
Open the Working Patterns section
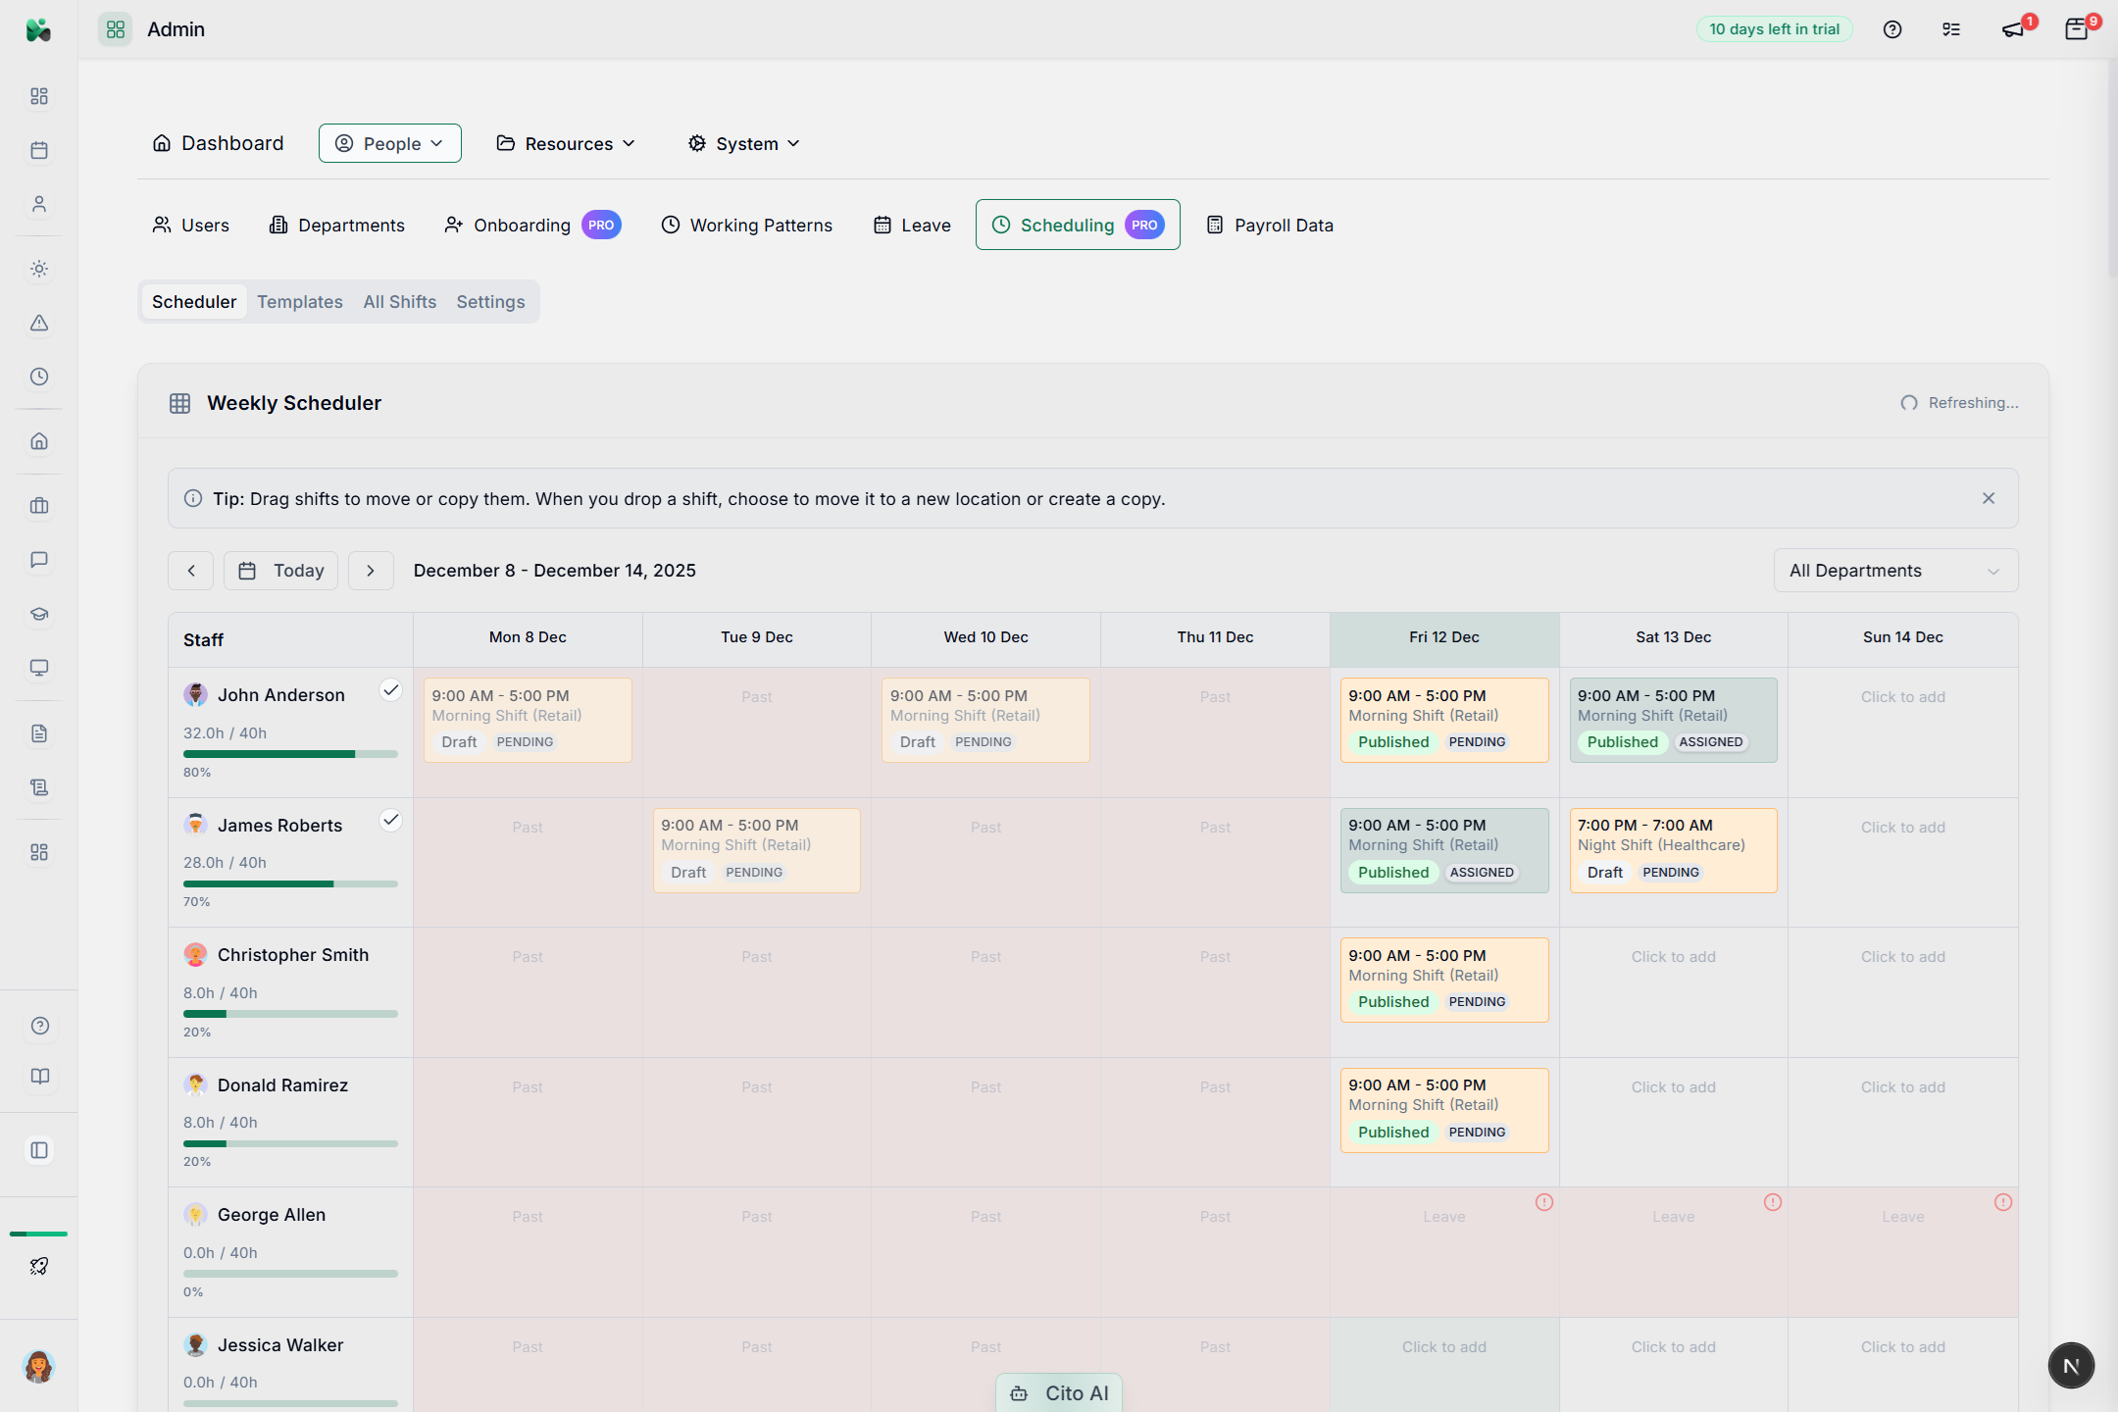pyautogui.click(x=747, y=226)
